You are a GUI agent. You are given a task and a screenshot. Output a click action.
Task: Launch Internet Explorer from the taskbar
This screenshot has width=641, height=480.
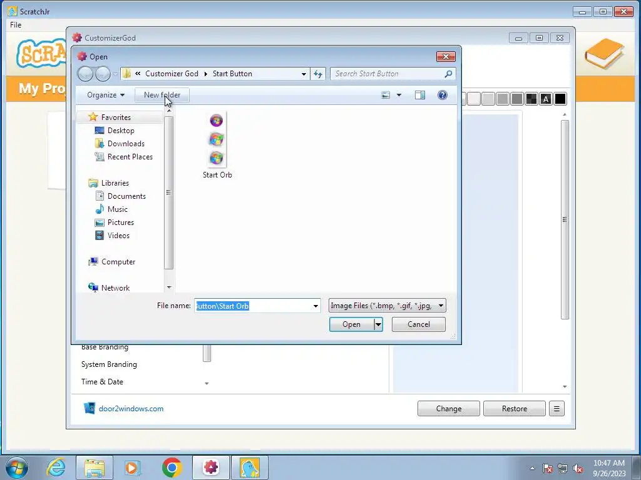pos(56,467)
